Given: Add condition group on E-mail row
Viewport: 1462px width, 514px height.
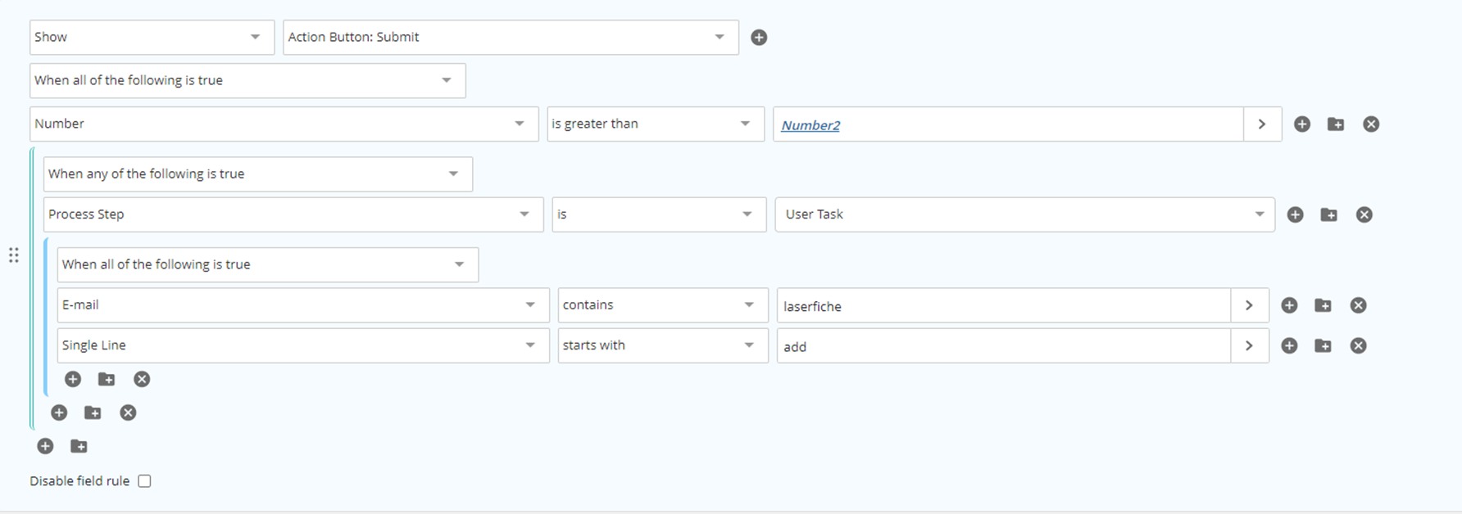Looking at the screenshot, I should [1323, 305].
